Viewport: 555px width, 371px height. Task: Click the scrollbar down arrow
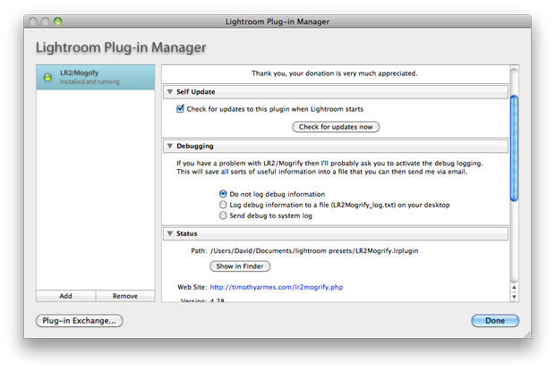[515, 297]
